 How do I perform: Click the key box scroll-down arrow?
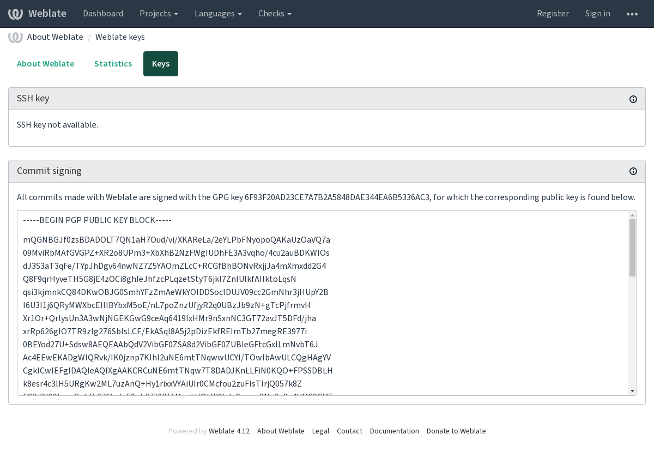[x=633, y=391]
